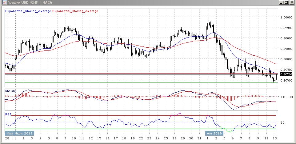Close the USD/CHF chart window
Viewport: 296px width, 144px height.
(x=292, y=3)
